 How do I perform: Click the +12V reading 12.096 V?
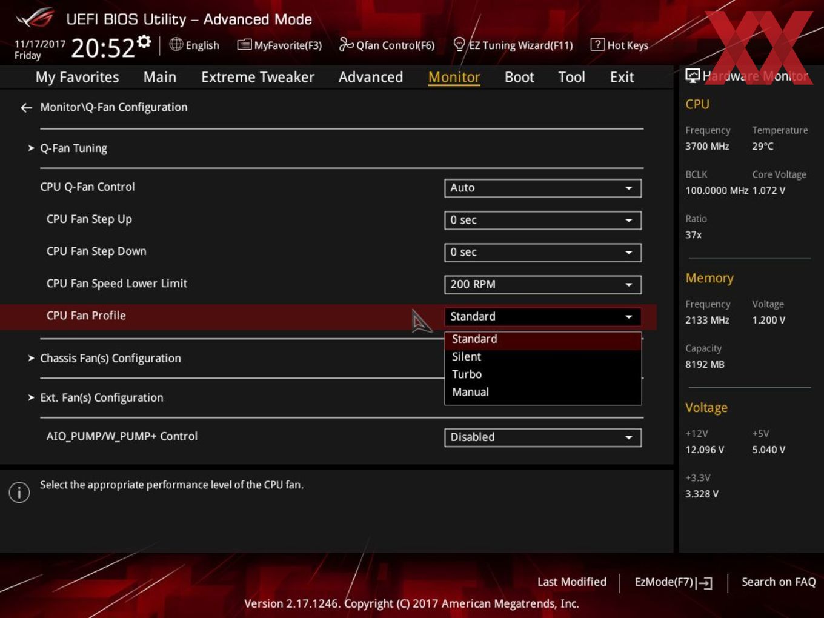coord(705,450)
